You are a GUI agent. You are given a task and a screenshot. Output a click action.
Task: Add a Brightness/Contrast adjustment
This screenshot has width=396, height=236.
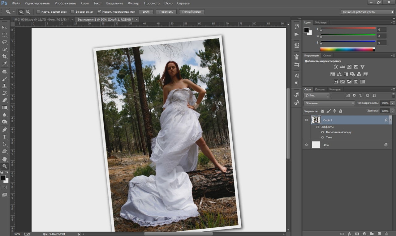(336, 67)
